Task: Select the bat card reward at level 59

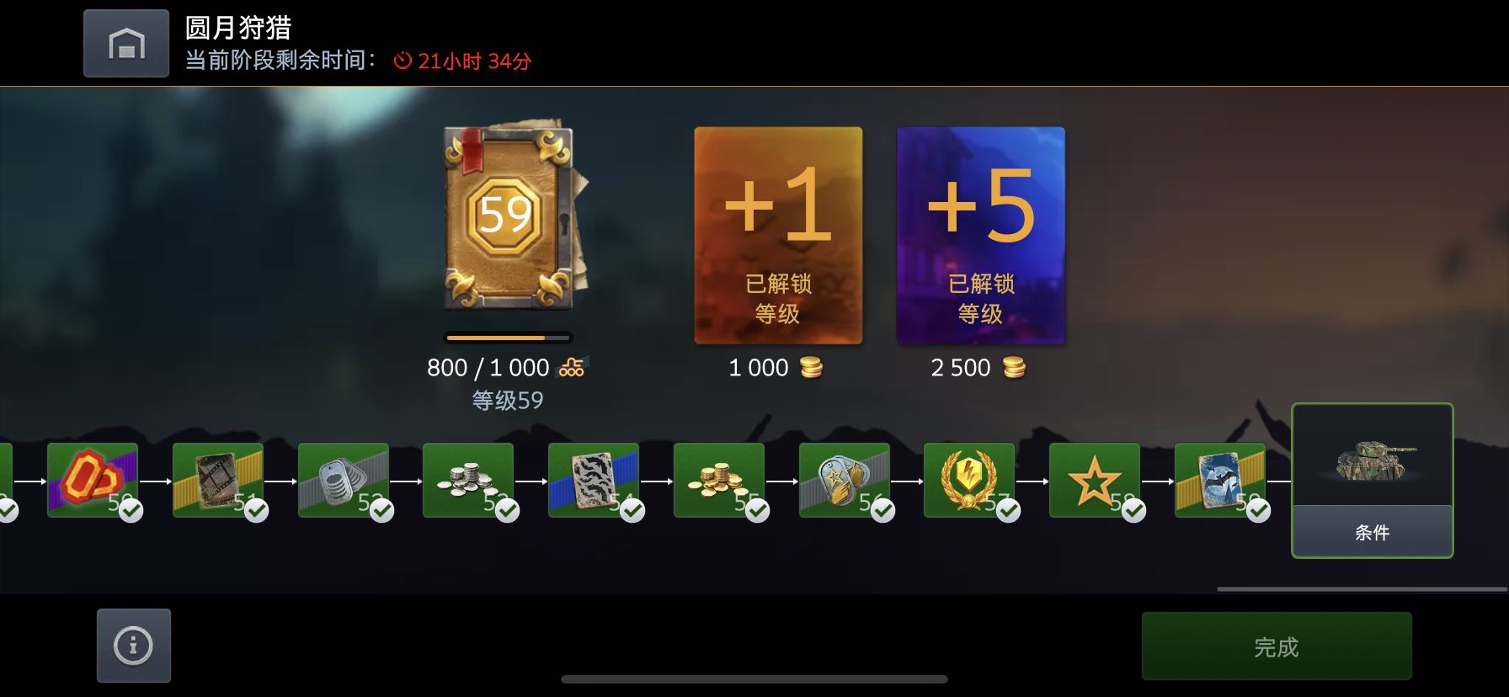Action: tap(1220, 480)
